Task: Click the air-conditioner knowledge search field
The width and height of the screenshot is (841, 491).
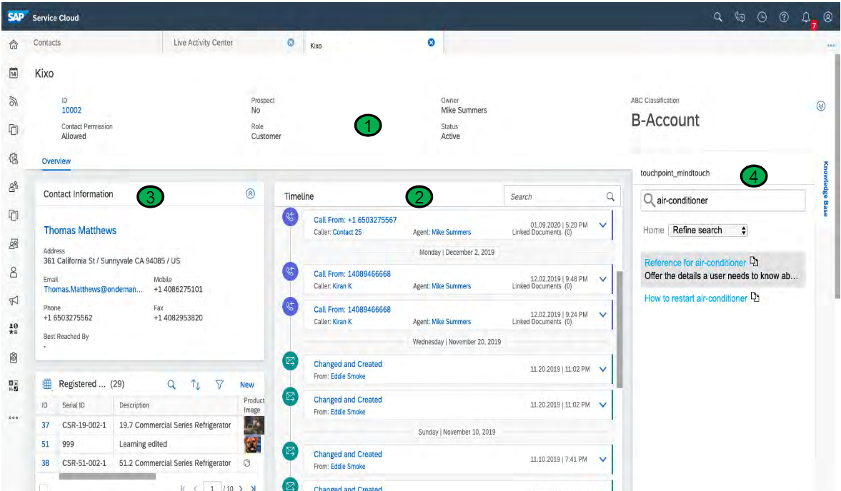Action: pos(723,201)
